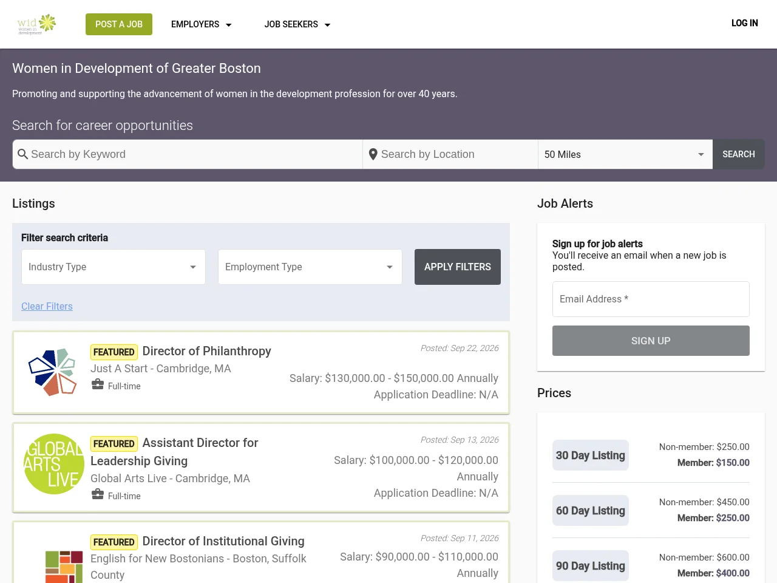Click 'Posted: Sep 13, 2026' text
777x583 pixels.
coord(460,440)
